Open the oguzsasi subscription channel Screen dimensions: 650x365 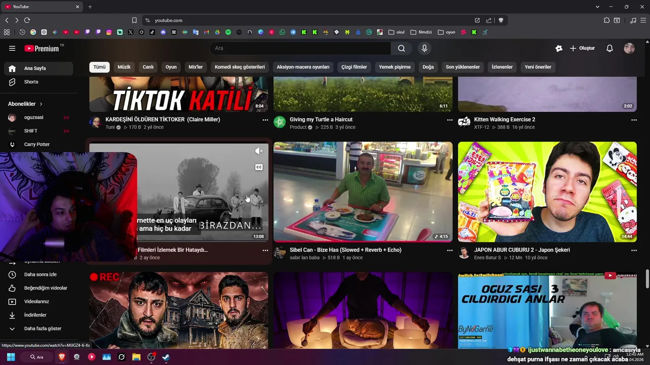click(39, 117)
